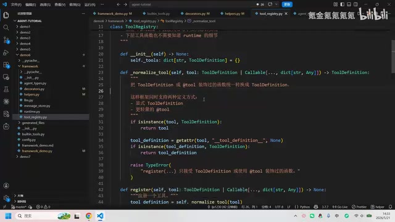Screen dimensions: 395x222
Task: Open the 查看(V) menu
Action: (60, 4)
